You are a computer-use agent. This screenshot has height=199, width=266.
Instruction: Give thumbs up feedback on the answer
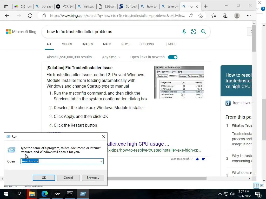(197, 159)
